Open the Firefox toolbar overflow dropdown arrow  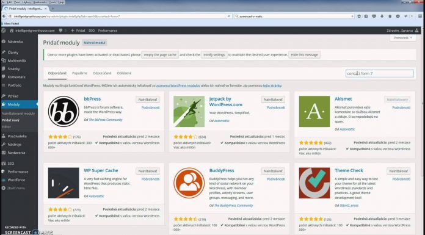click(412, 16)
